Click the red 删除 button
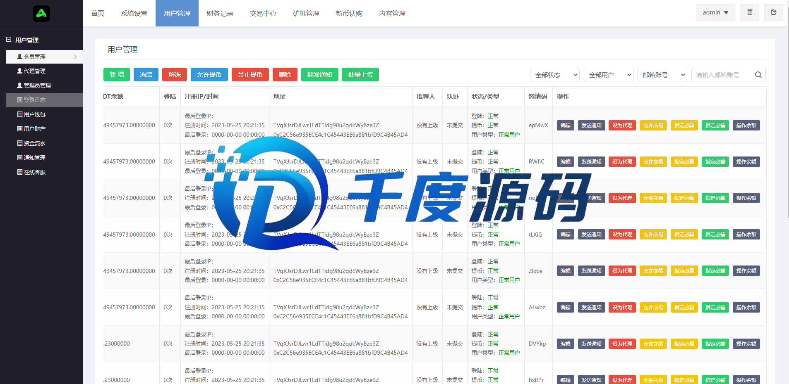 pos(285,75)
